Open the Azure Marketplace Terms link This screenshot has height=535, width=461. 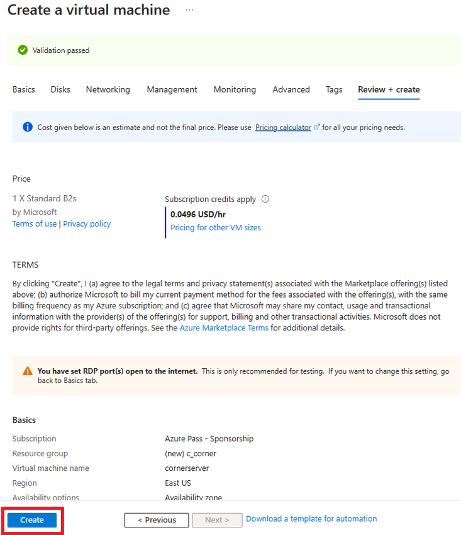click(224, 328)
